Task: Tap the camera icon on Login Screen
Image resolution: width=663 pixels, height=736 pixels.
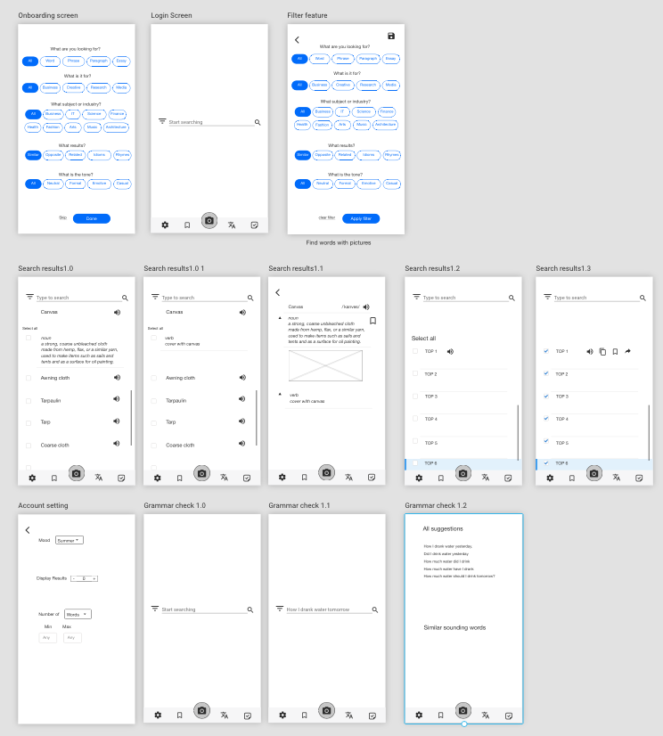Action: (209, 220)
